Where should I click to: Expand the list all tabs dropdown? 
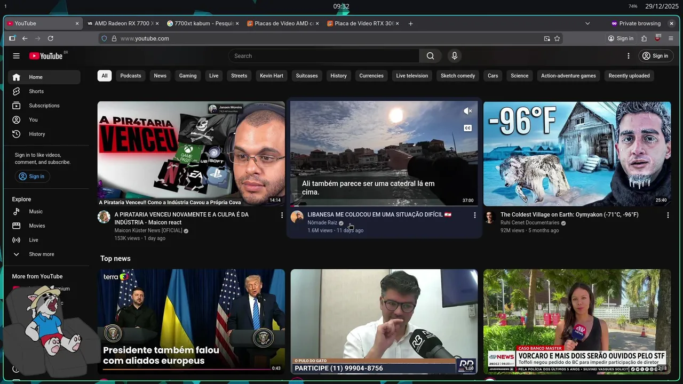587,23
